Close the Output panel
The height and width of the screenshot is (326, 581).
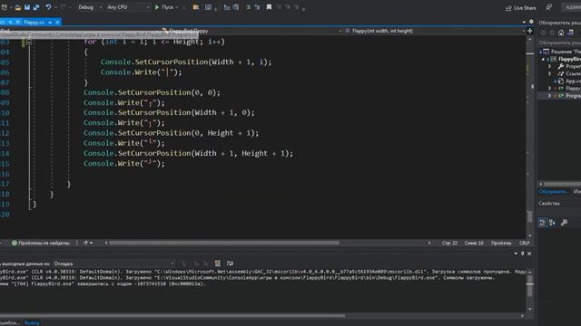(x=529, y=254)
